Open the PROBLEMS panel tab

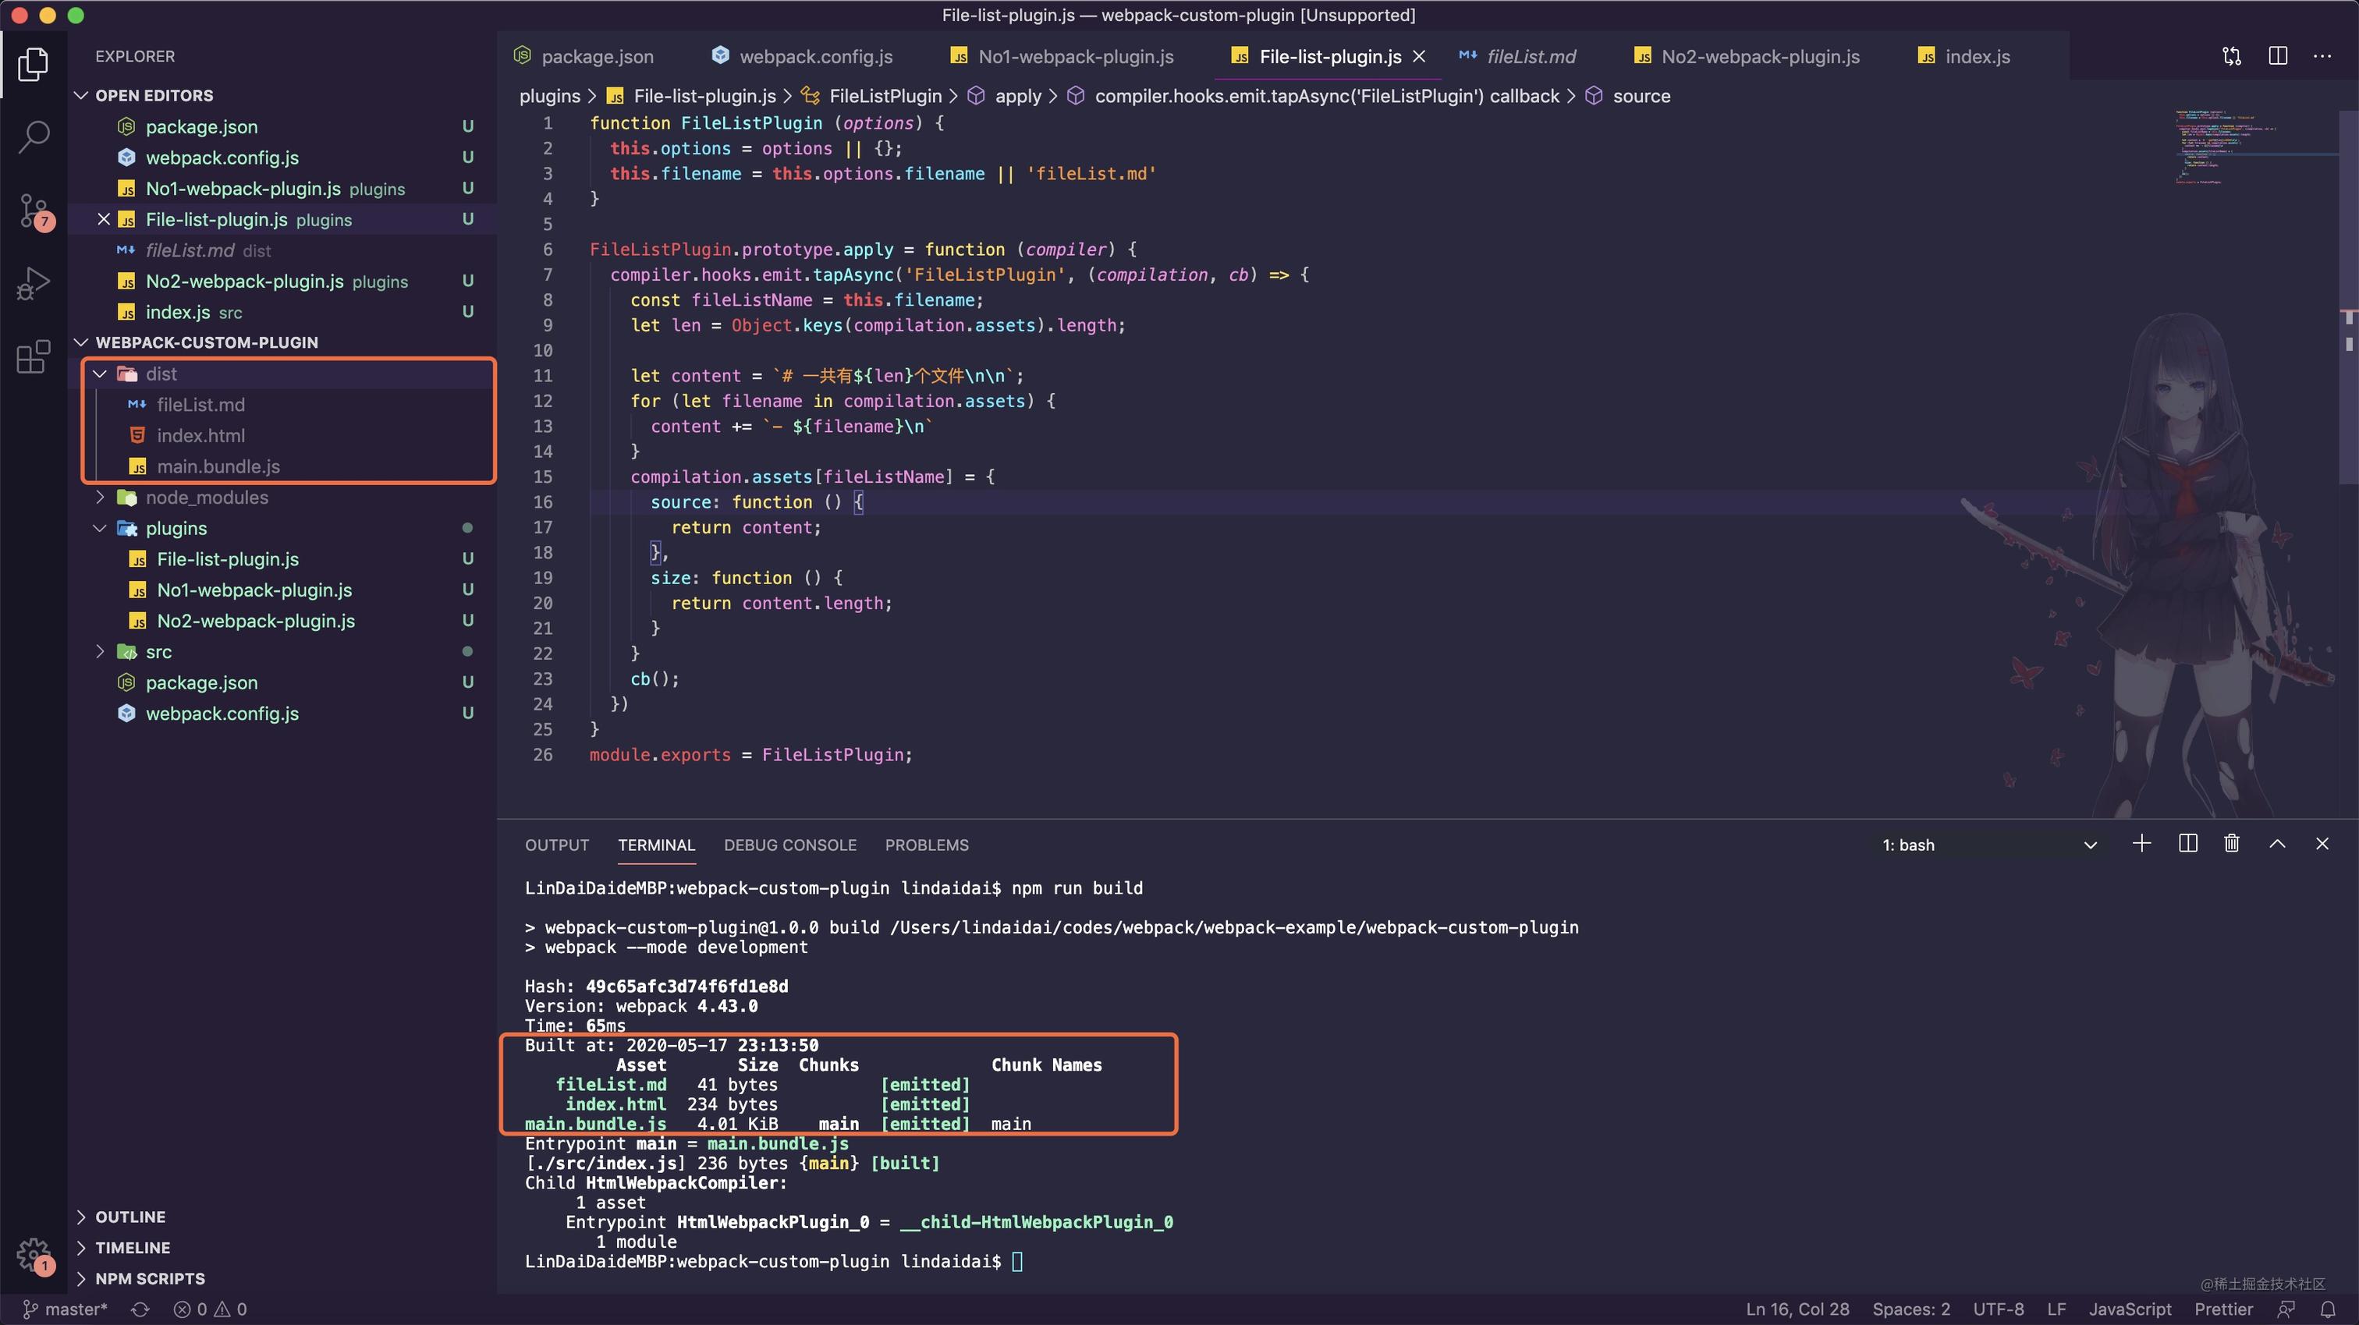click(x=927, y=845)
